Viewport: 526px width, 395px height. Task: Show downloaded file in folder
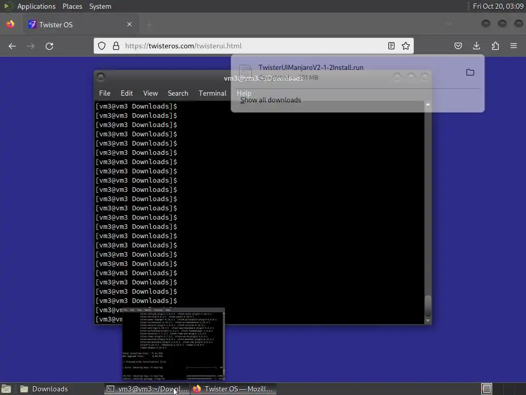[470, 72]
